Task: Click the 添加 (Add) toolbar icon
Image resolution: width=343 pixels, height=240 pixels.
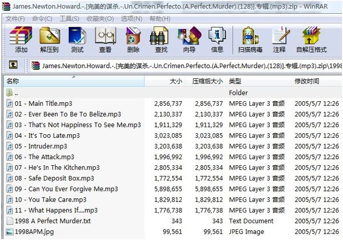Action: tap(21, 40)
